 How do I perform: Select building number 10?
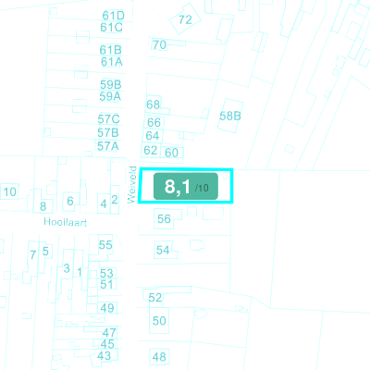pyautogui.click(x=9, y=191)
